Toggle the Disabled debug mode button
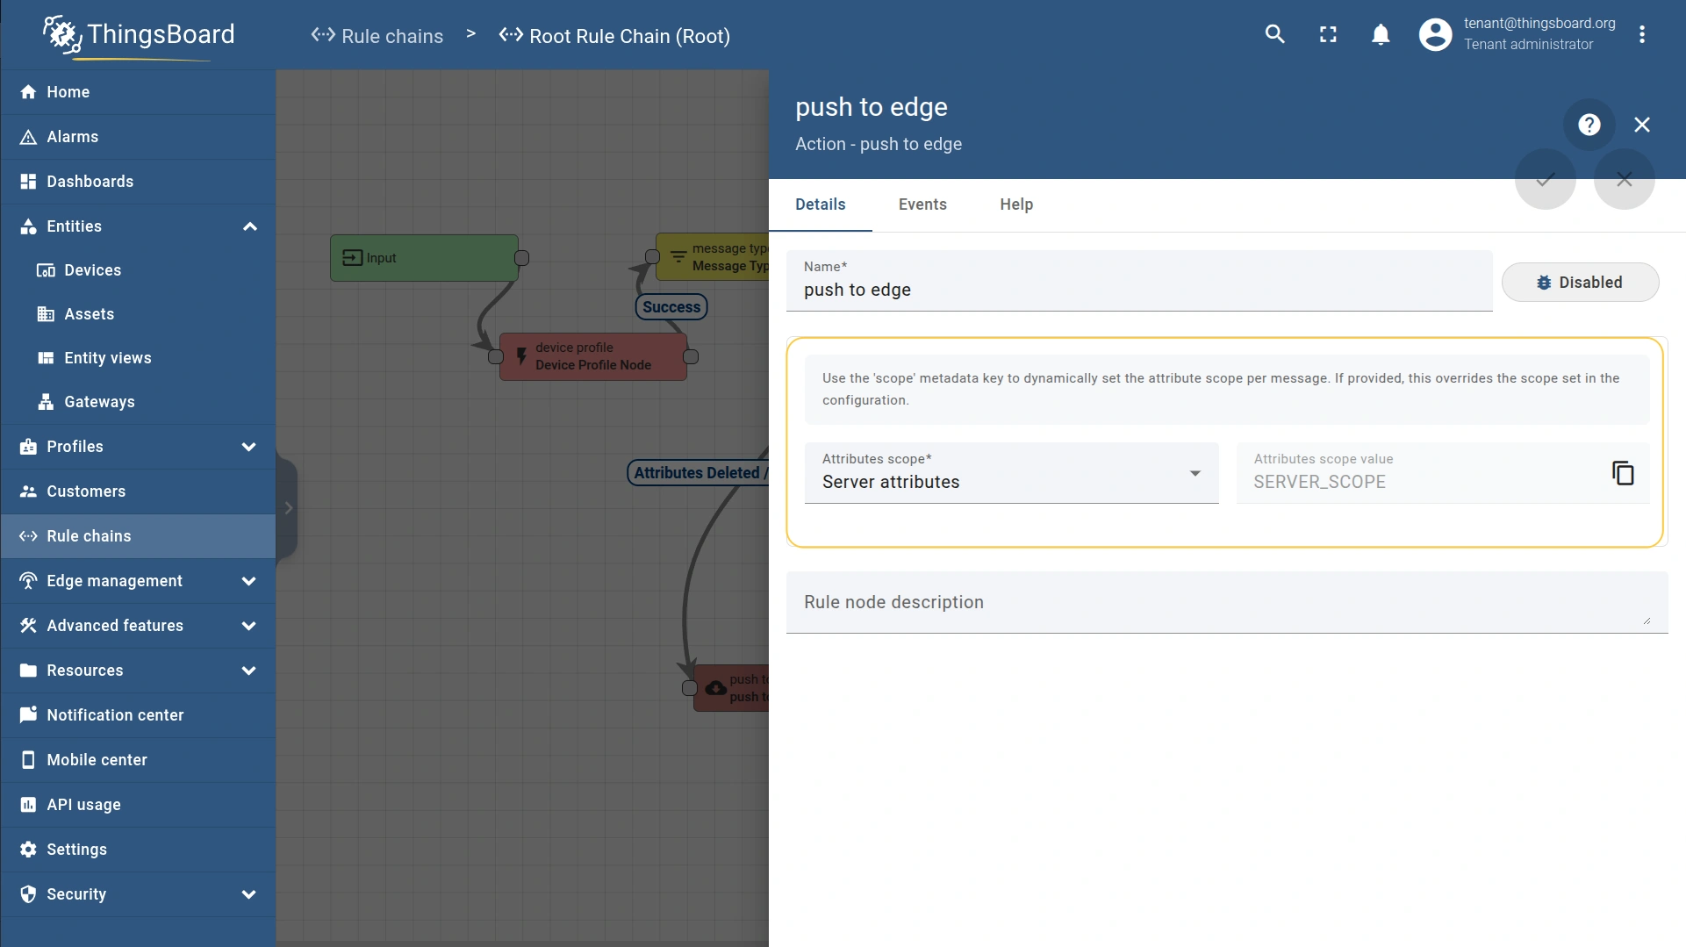1686x947 pixels. [1580, 283]
